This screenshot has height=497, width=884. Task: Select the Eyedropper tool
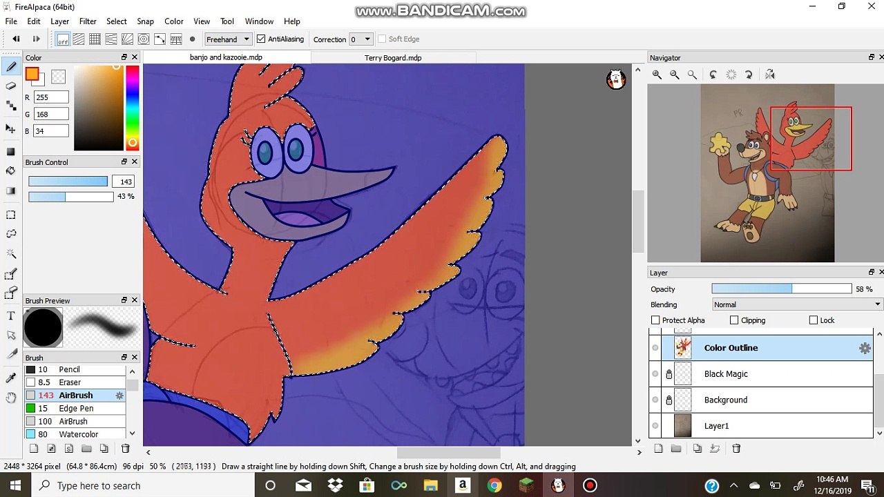pyautogui.click(x=11, y=378)
